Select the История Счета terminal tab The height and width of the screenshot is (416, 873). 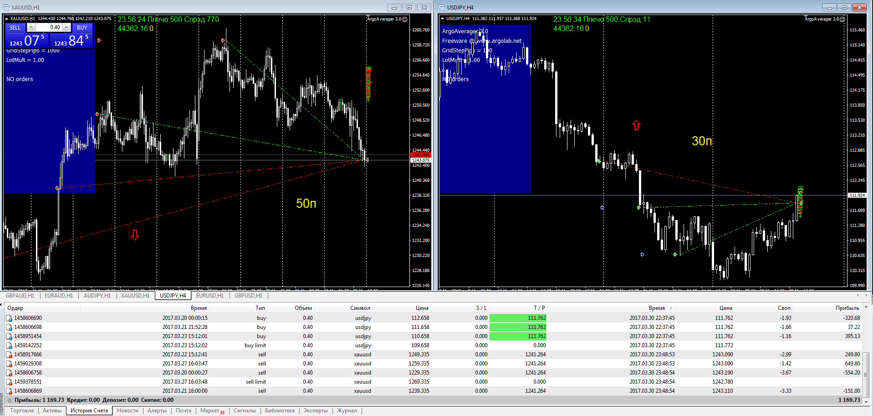(x=89, y=411)
